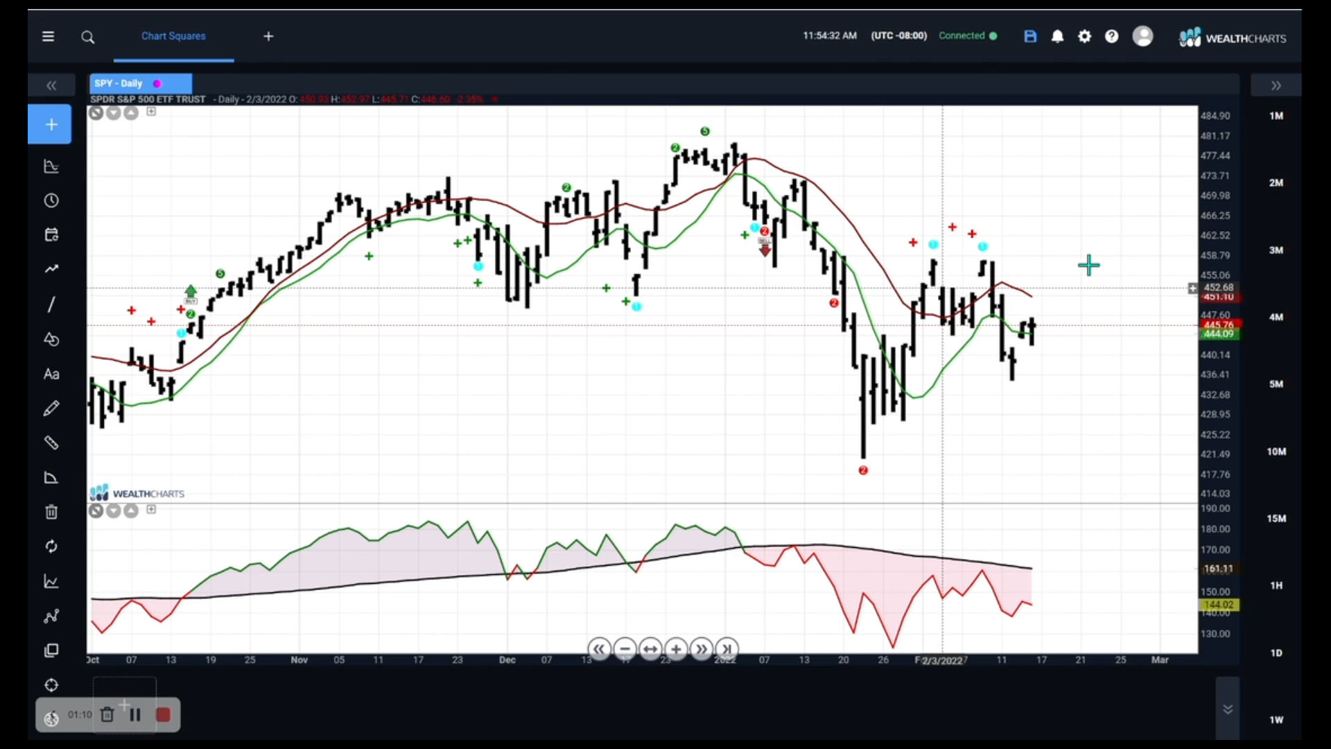Stop recording with red square
The height and width of the screenshot is (749, 1331).
pos(163,715)
